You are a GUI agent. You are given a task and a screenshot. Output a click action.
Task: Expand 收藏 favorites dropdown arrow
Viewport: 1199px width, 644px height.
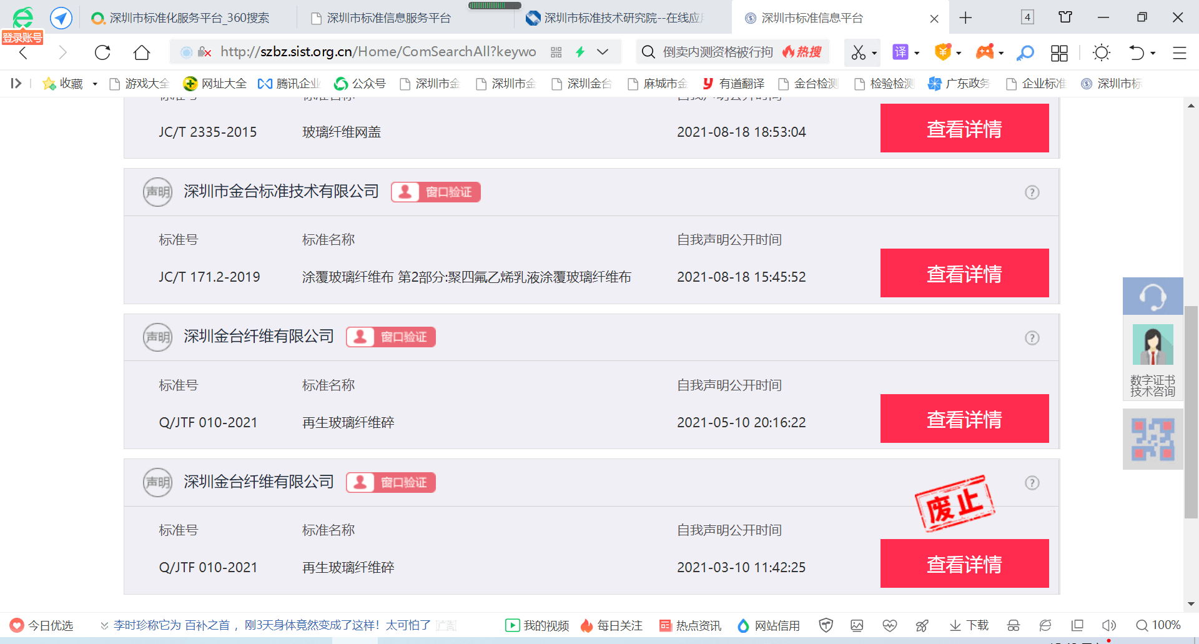point(95,84)
